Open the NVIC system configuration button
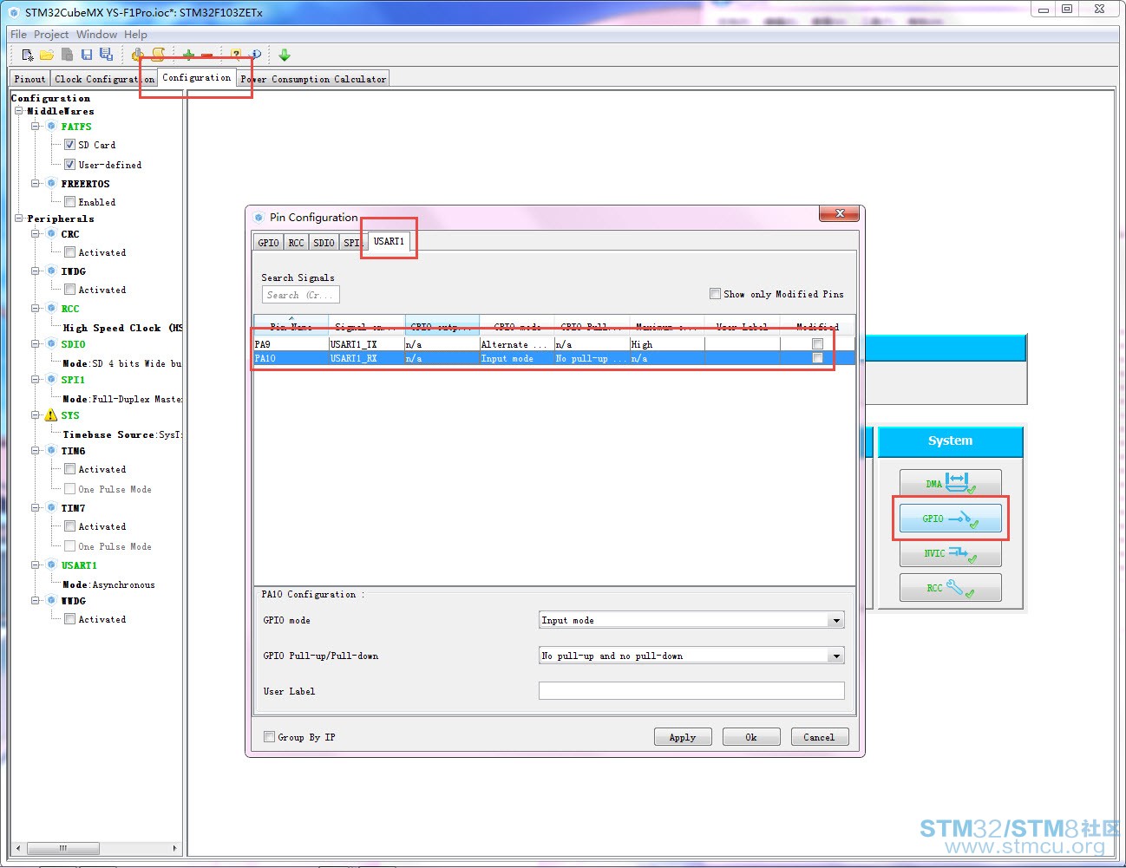Screen dimensions: 1126x868 coord(950,552)
